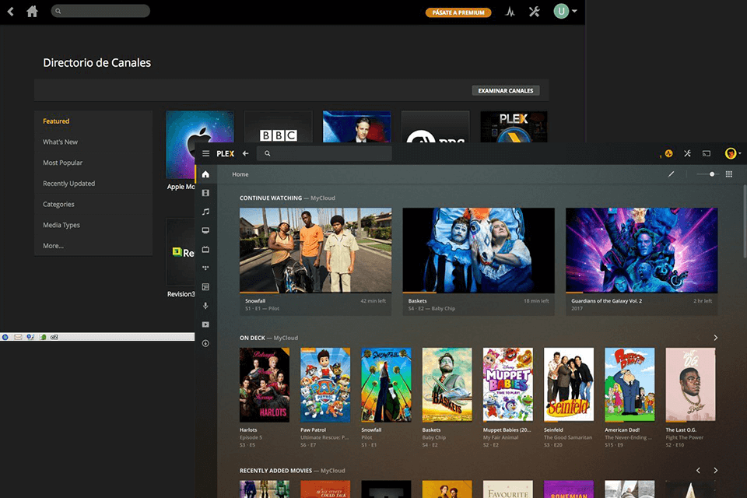Click the hamburger menu beside the Plex logo
Screen dimensions: 747x498
click(205, 153)
